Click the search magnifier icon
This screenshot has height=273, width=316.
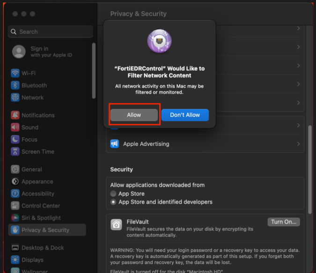point(14,32)
